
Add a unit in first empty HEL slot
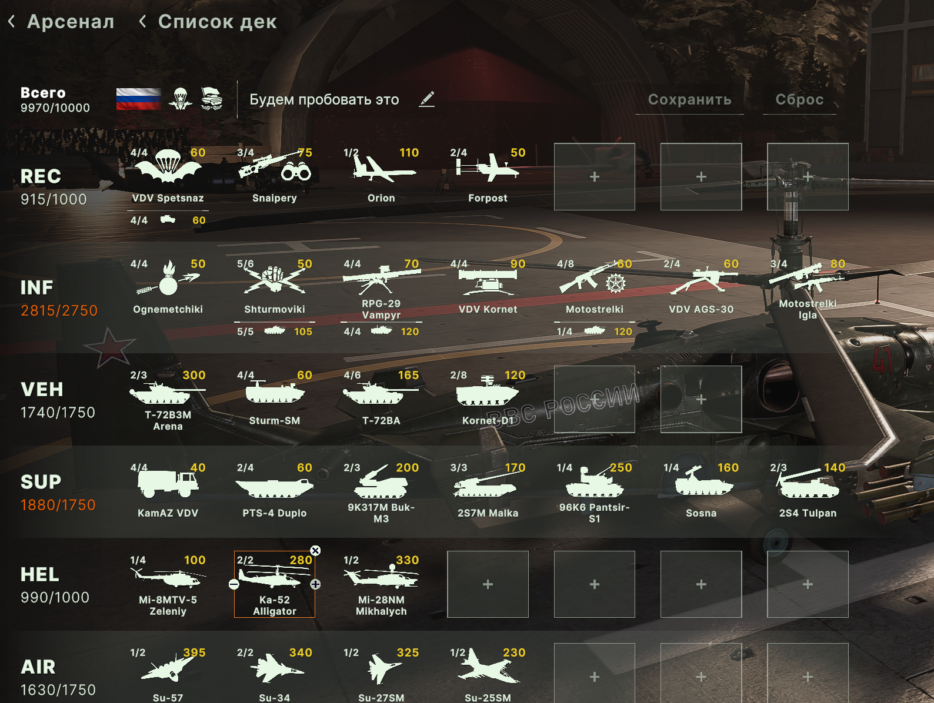488,584
